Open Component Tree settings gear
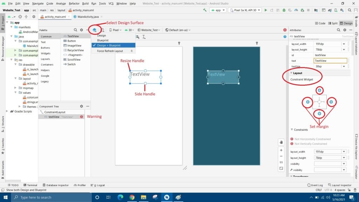 coord(81,106)
